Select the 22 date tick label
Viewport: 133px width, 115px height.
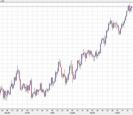tap(62, 111)
